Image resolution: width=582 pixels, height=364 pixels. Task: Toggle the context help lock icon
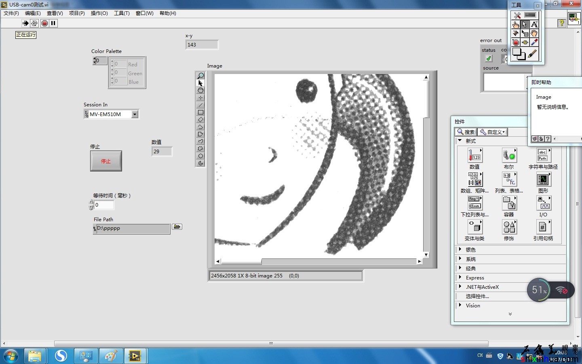[541, 139]
